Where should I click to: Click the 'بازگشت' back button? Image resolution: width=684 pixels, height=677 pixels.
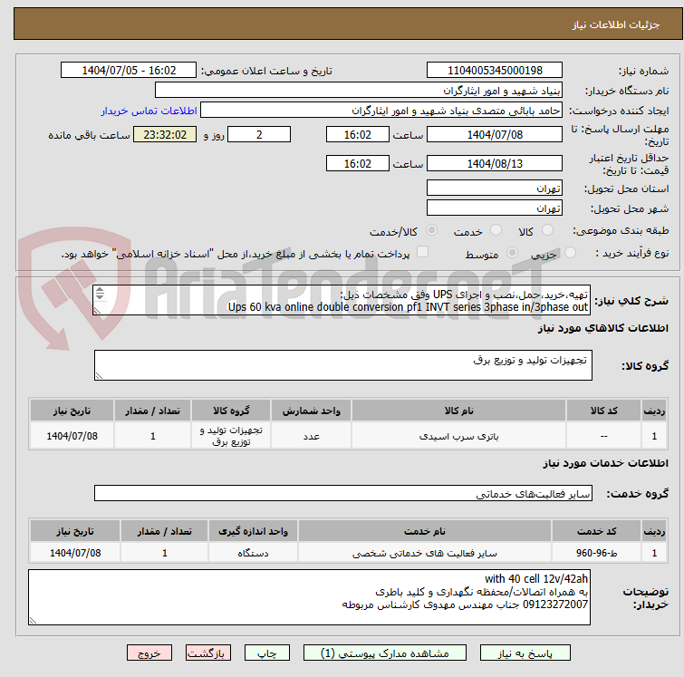tap(208, 653)
